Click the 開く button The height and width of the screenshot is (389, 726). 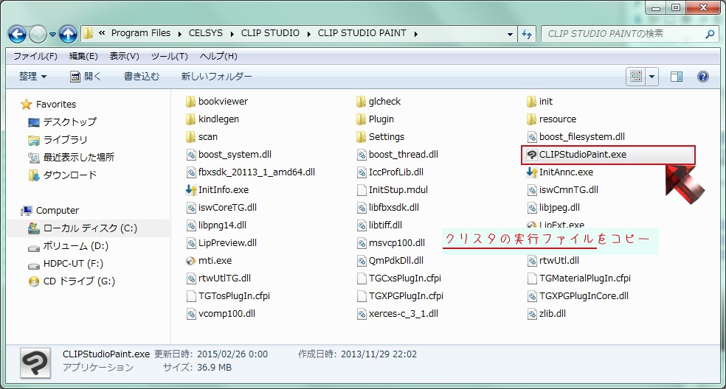point(86,77)
